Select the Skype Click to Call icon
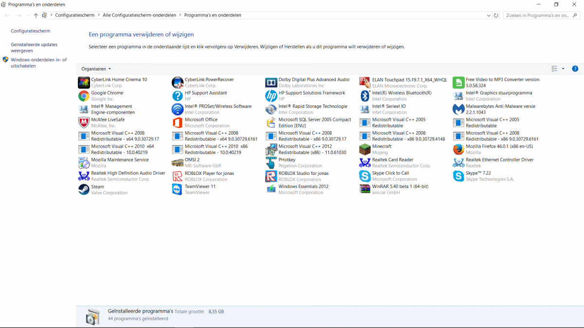This screenshot has height=328, width=584. (365, 176)
